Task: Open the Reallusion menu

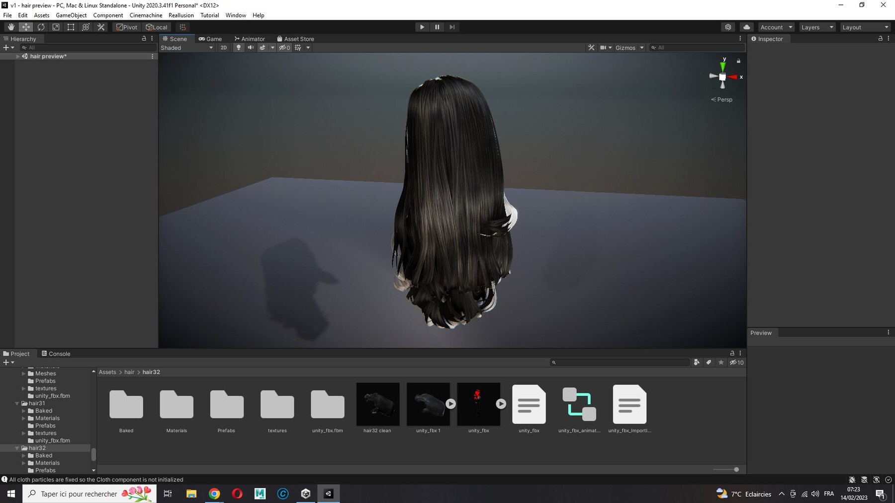Action: (181, 15)
